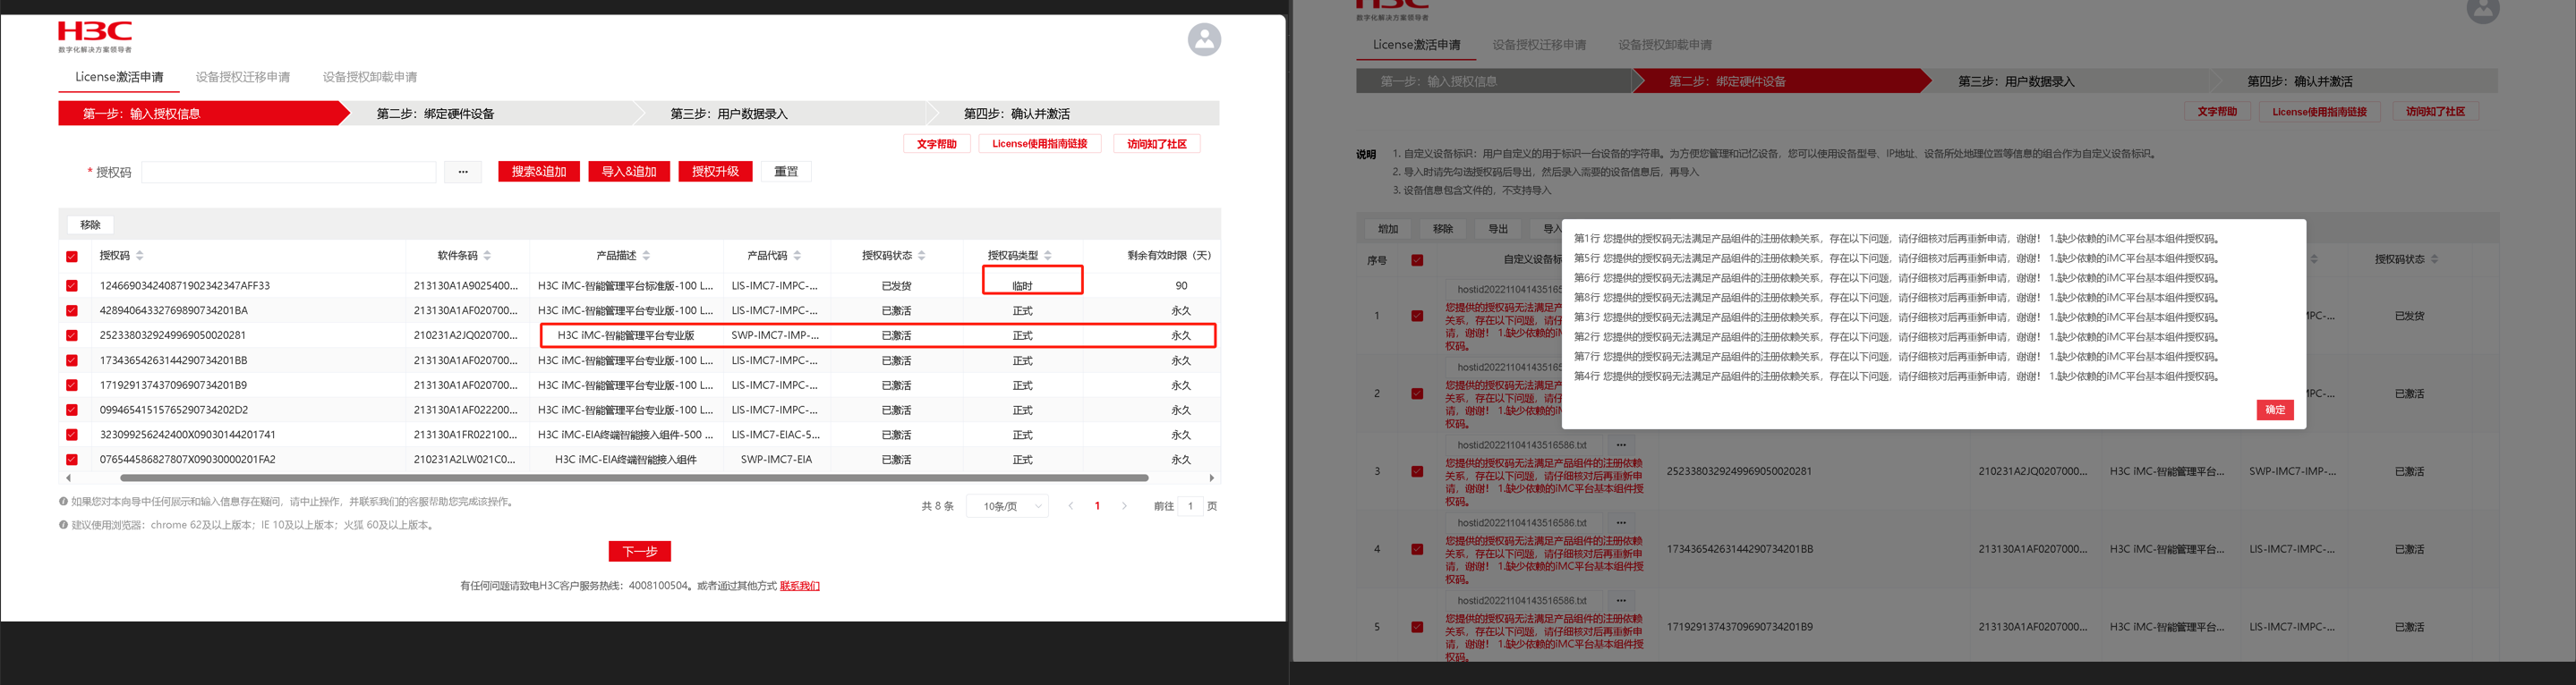Click 文字帮助 on the step-one page
This screenshot has height=685, width=2576.
click(937, 144)
